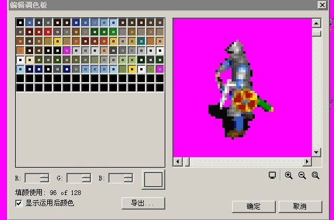The width and height of the screenshot is (334, 220).
Task: Click the zoom in magnifier icon
Action: [x=289, y=176]
